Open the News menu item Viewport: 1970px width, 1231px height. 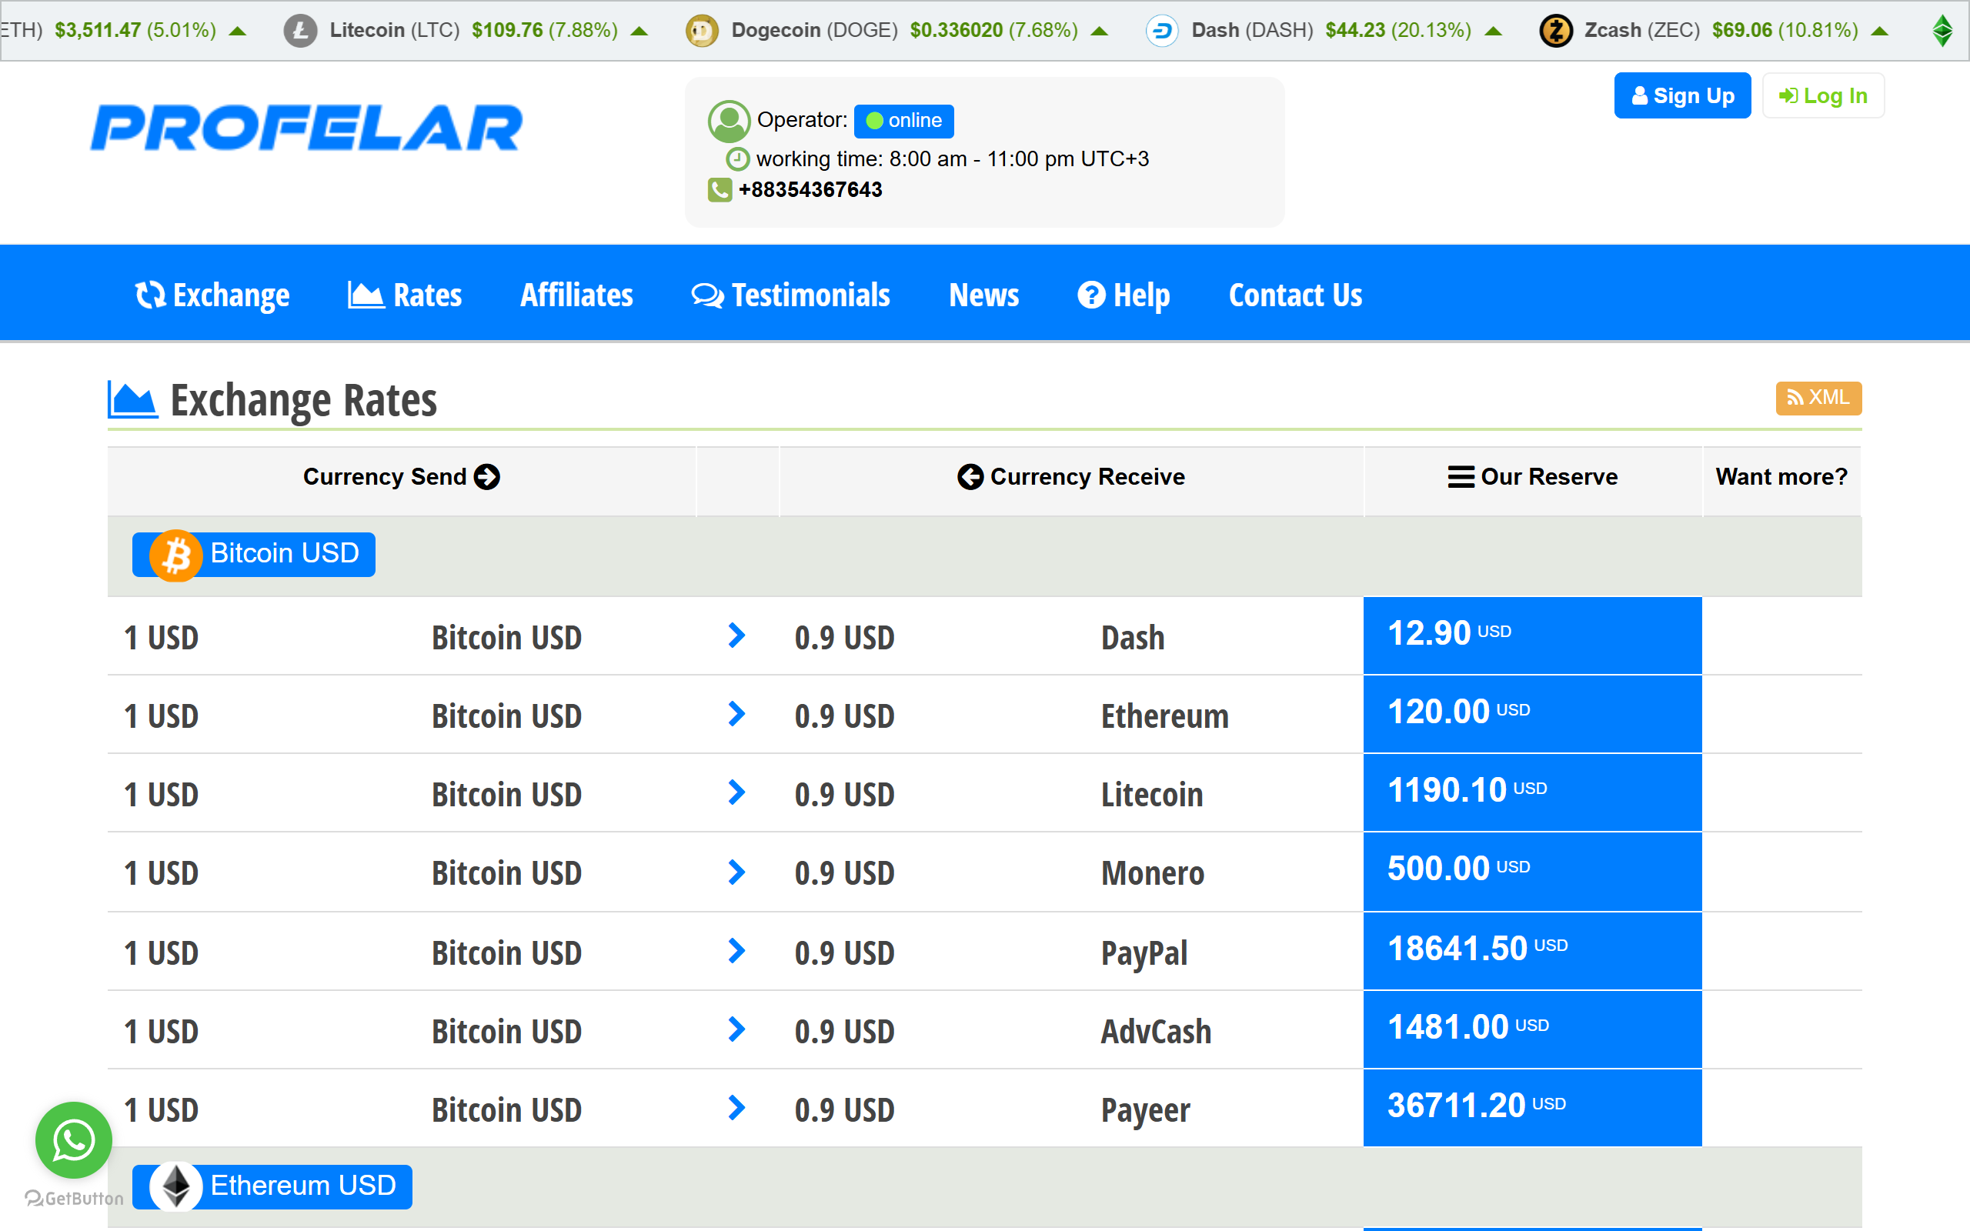point(983,295)
